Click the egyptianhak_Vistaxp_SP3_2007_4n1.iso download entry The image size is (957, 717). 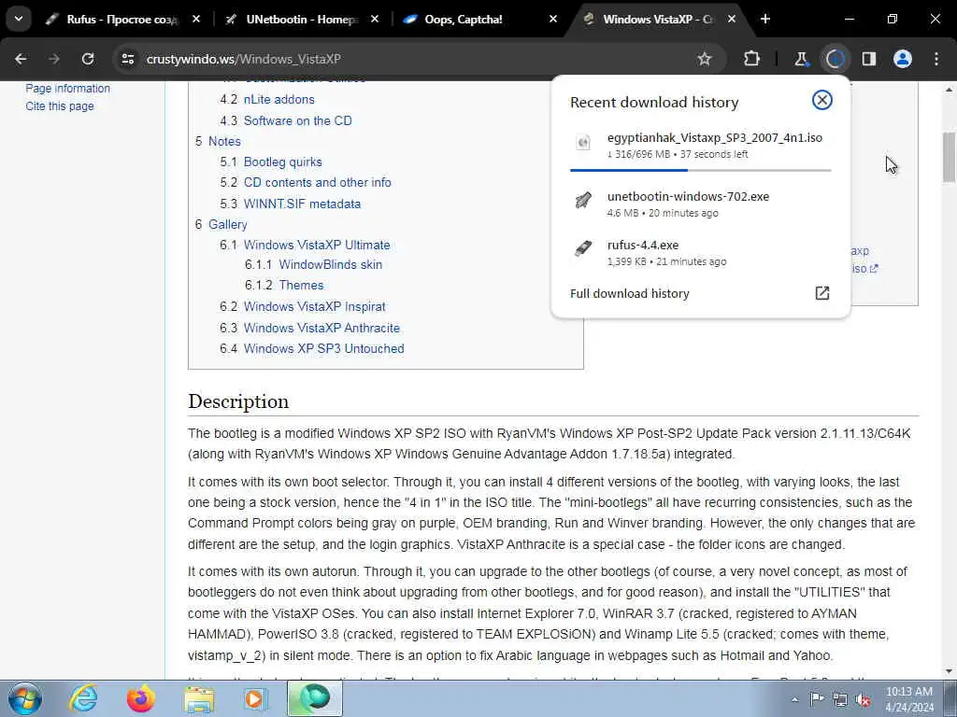tap(701, 147)
